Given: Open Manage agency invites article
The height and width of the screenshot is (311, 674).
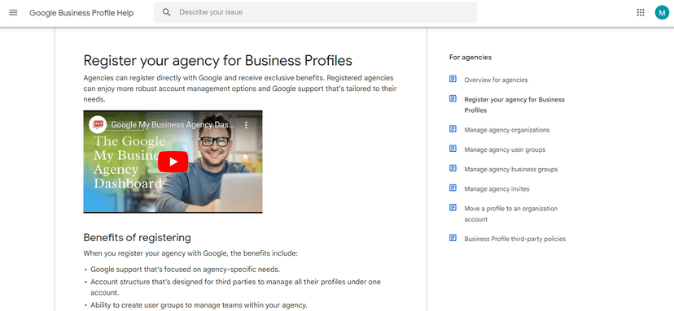Looking at the screenshot, I should point(497,189).
